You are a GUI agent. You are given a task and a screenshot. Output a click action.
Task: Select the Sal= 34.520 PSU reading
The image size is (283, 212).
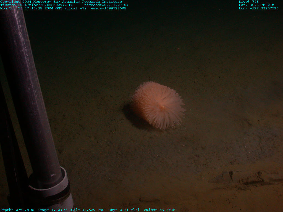[x=87, y=210]
